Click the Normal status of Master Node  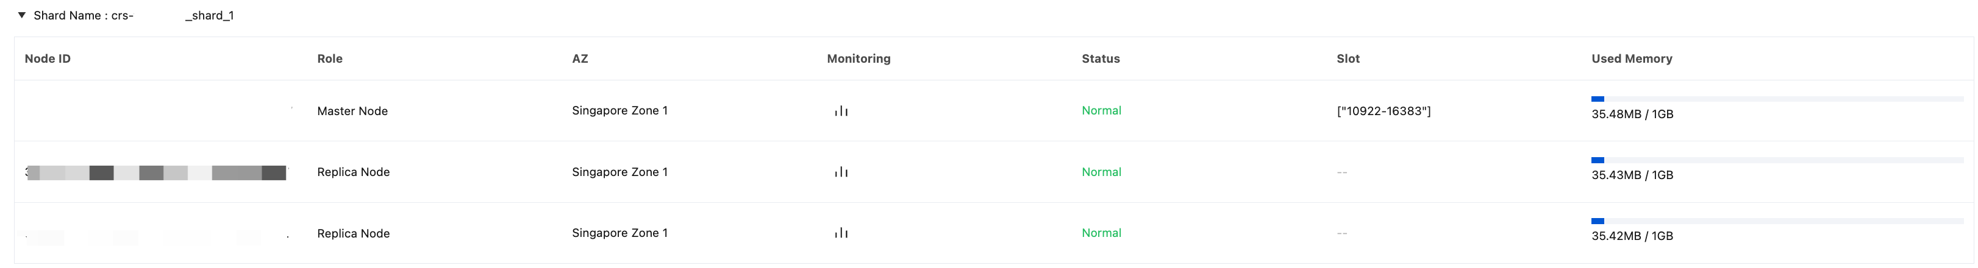click(1101, 111)
